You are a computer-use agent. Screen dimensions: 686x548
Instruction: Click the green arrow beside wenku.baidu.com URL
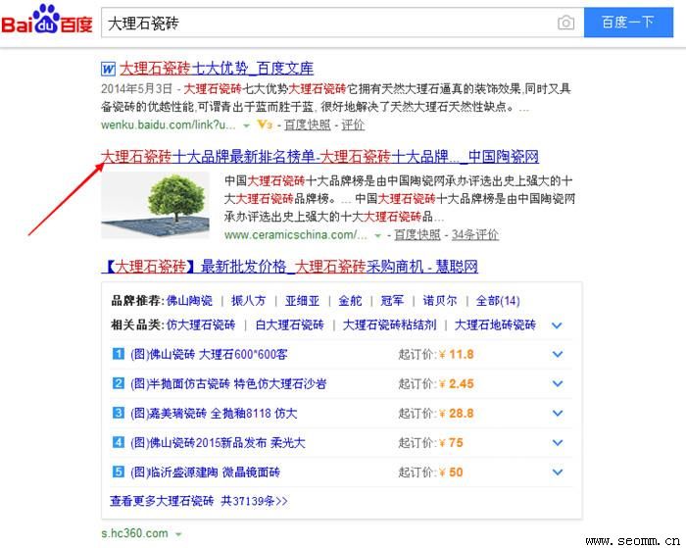tap(246, 126)
